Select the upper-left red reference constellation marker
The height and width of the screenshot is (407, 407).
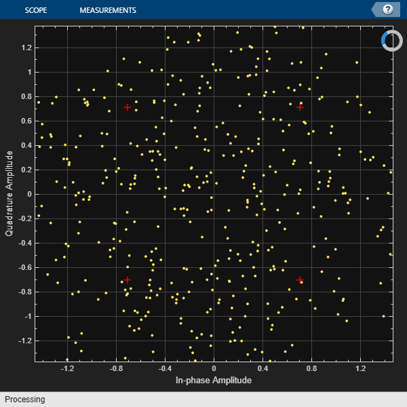[128, 107]
